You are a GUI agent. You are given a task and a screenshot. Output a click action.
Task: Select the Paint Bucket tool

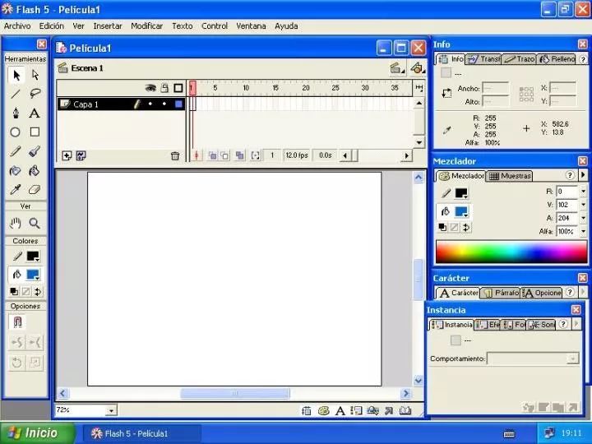click(x=35, y=171)
